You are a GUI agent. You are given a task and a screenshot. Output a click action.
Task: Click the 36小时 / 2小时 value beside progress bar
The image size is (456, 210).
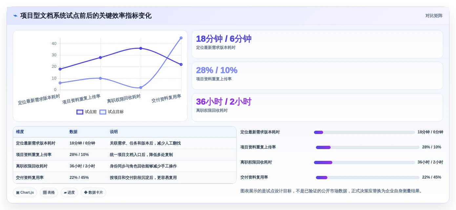click(x=430, y=162)
